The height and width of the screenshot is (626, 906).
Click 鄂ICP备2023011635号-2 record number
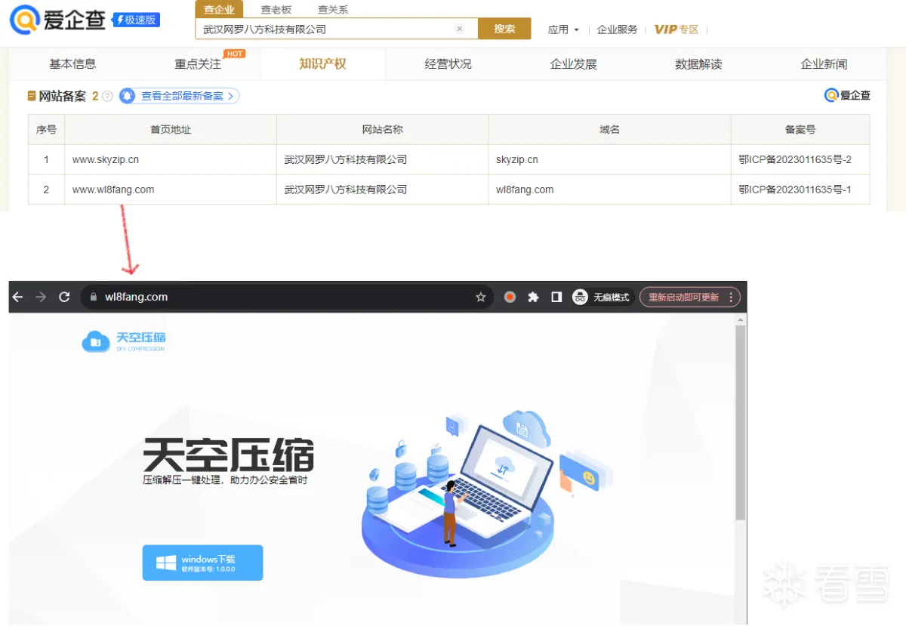(795, 160)
